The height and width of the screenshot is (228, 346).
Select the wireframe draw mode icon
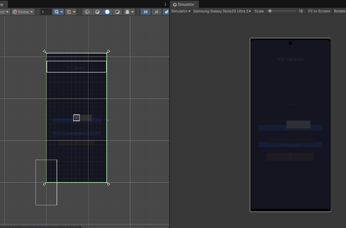(87, 12)
